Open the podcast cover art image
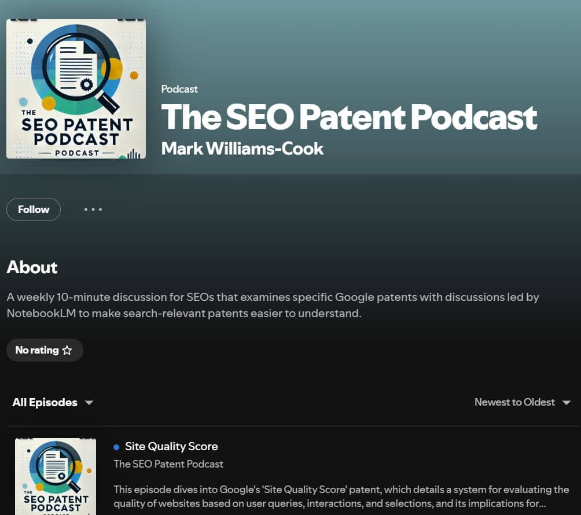Viewport: 581px width, 515px height. [x=76, y=89]
